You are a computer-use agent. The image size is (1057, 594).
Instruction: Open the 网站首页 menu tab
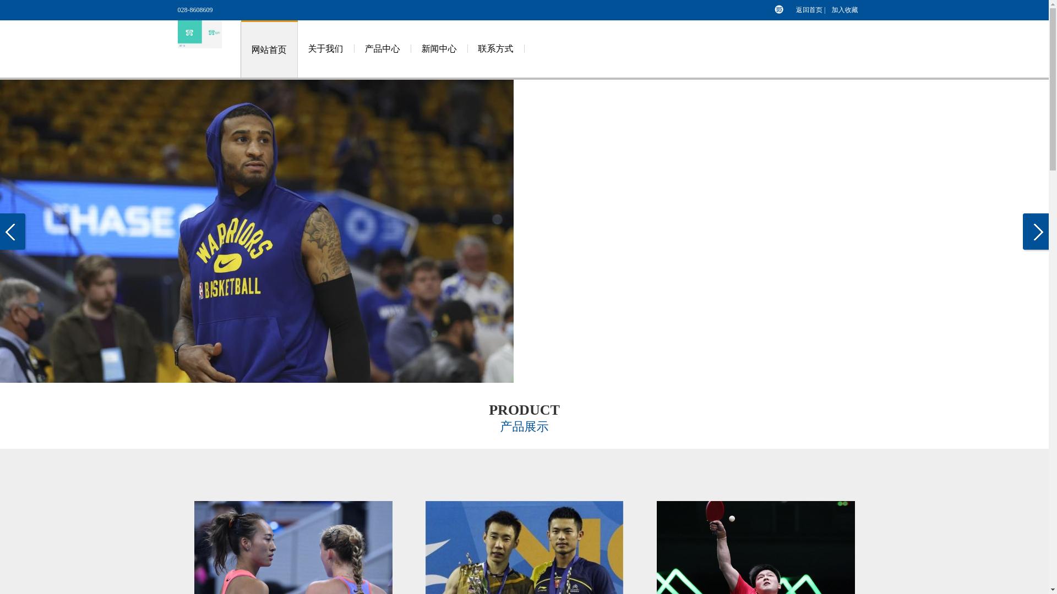point(269,50)
